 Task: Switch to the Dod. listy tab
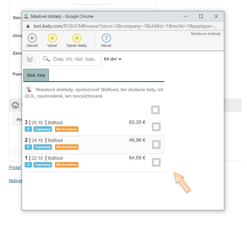coord(36,75)
